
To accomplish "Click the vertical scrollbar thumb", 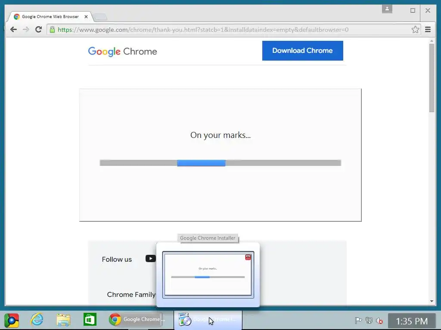I will (x=432, y=78).
